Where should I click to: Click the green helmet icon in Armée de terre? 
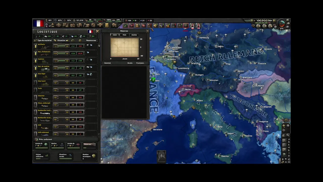coord(46,145)
